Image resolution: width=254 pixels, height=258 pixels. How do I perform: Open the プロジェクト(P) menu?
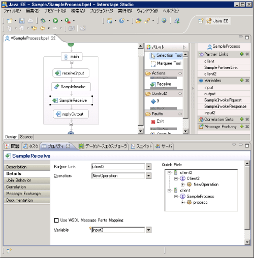[102, 11]
